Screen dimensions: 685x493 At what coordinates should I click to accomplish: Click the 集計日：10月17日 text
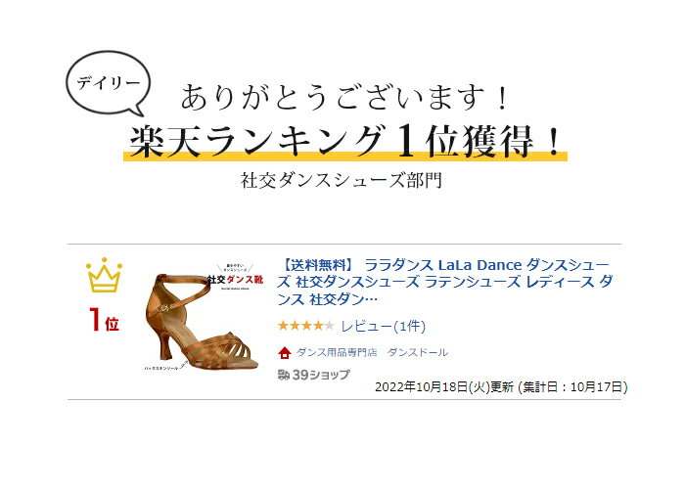click(x=572, y=387)
